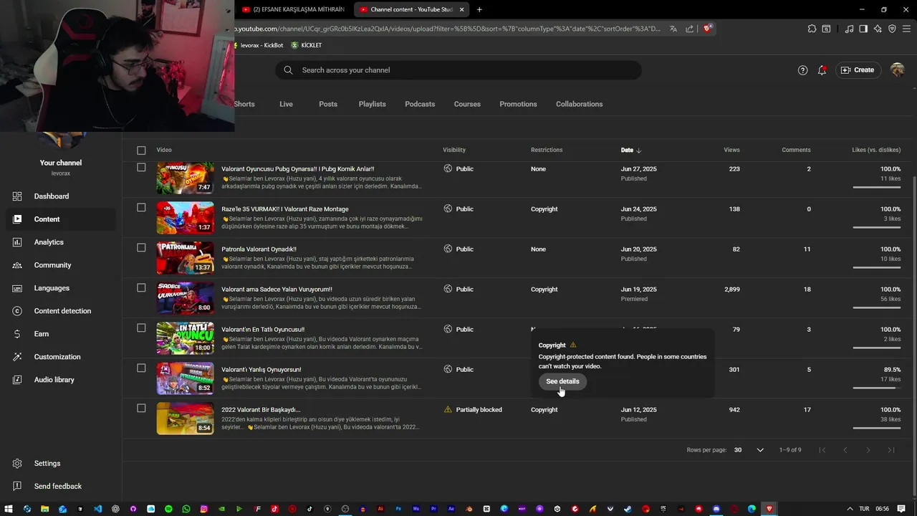Image resolution: width=917 pixels, height=516 pixels.
Task: Open Visual Studio Code from the taskbar
Action: [97, 509]
